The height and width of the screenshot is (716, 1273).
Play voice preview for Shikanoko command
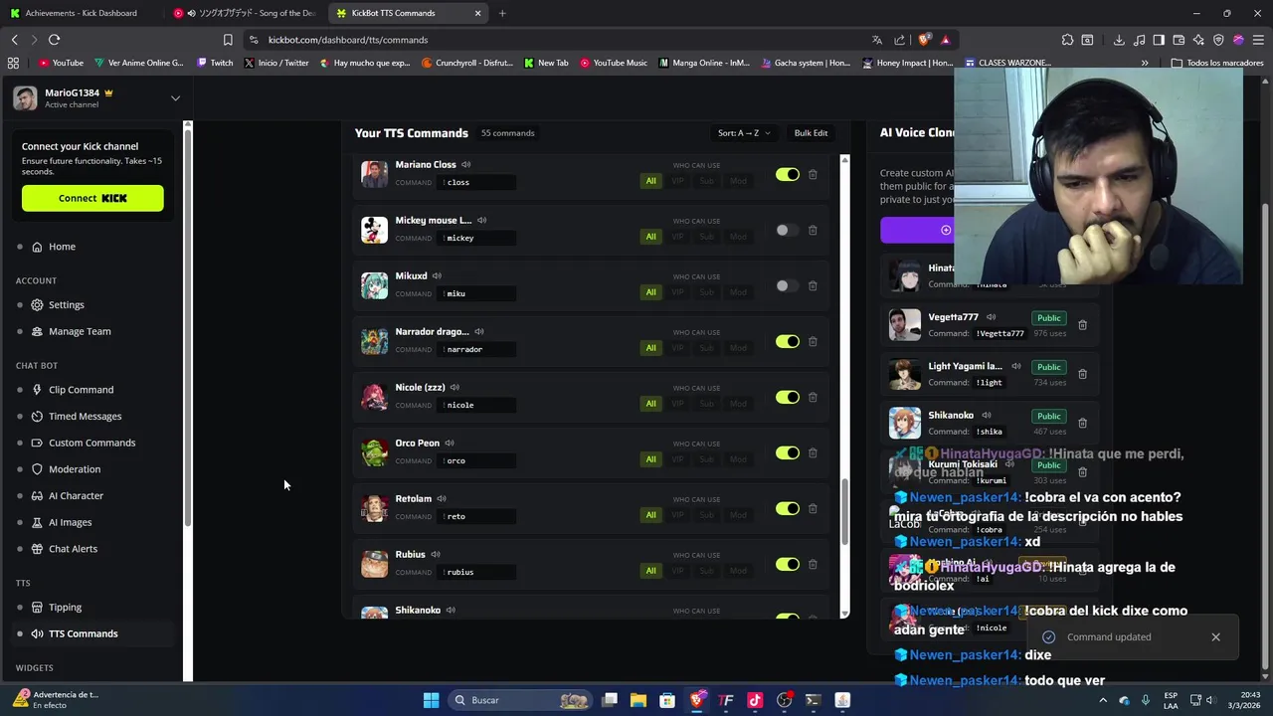[x=451, y=610]
